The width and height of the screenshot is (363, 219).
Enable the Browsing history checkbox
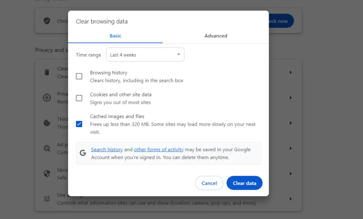(x=79, y=76)
